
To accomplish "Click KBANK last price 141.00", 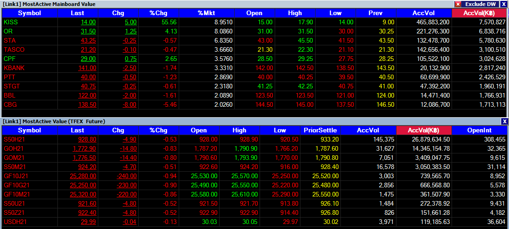I will [x=87, y=68].
